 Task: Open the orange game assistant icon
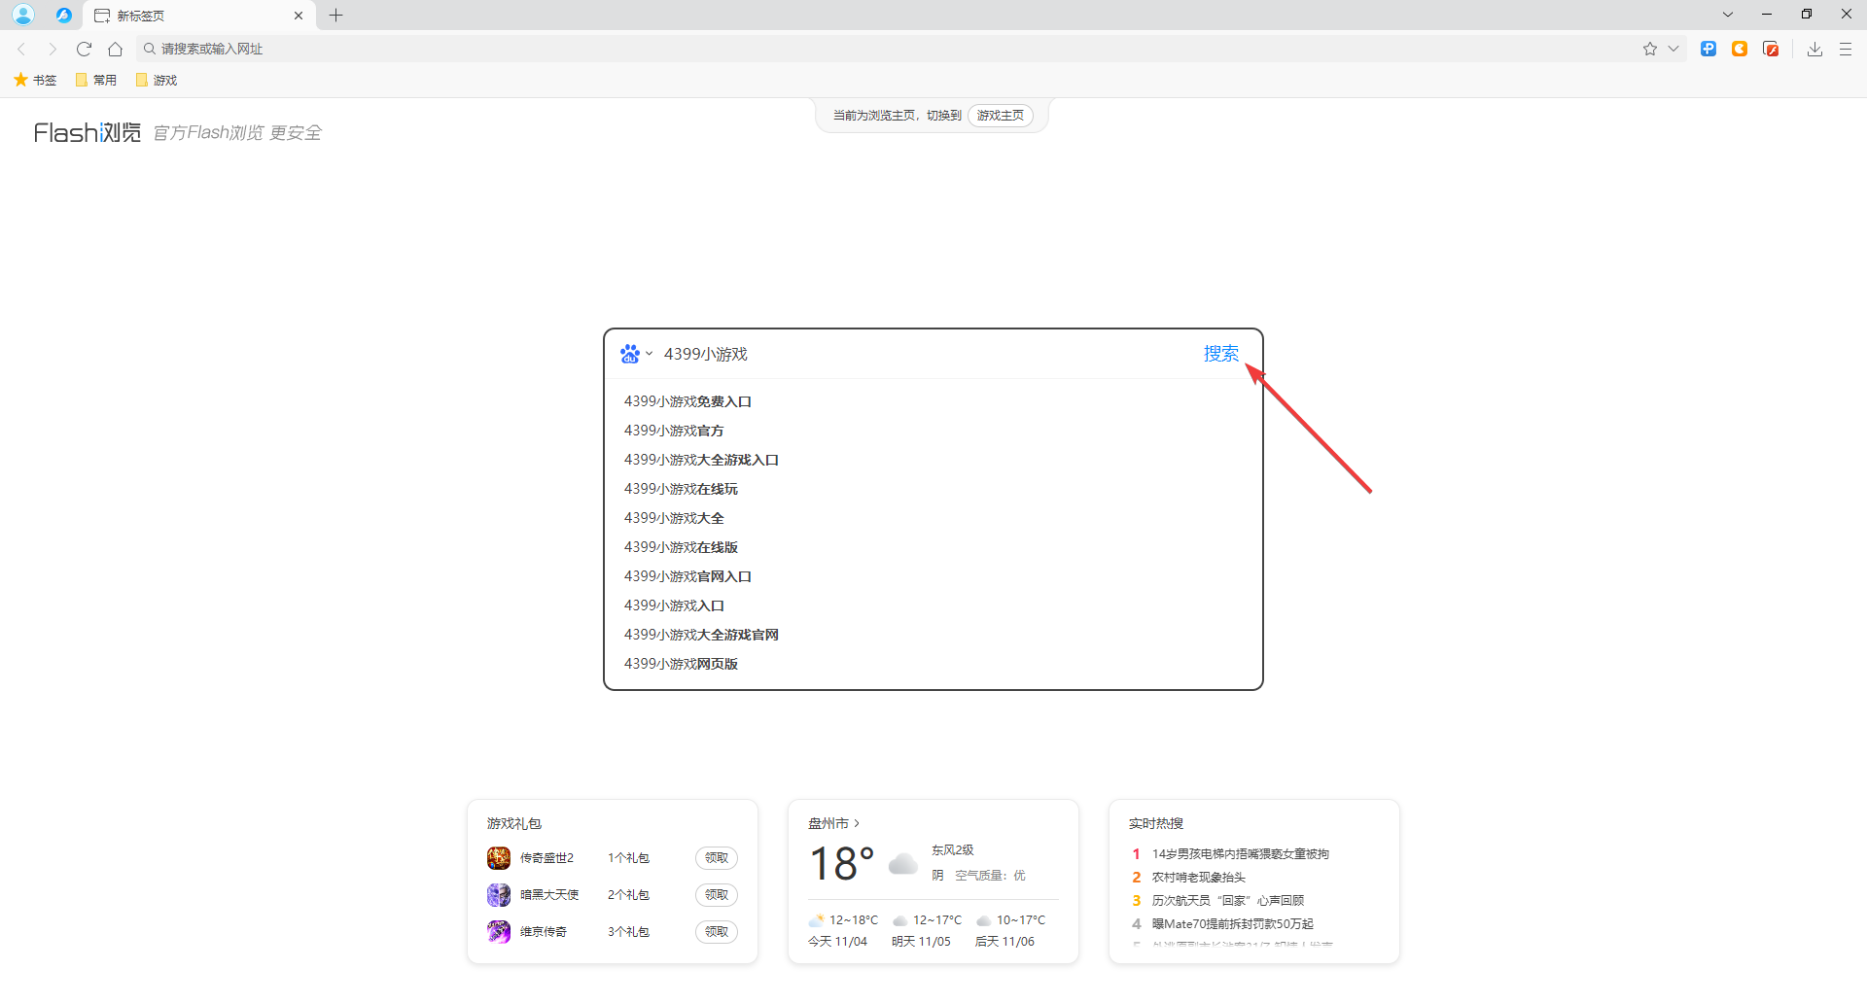coord(1740,49)
